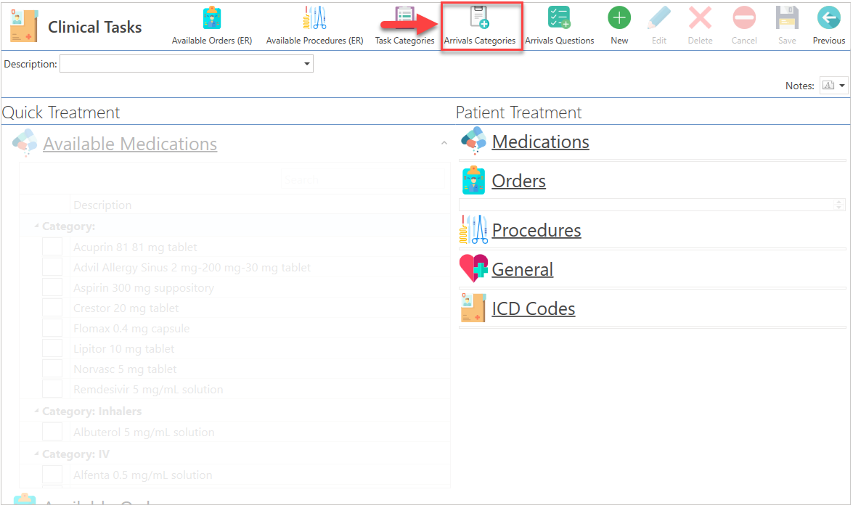Tick checkbox for Alfenta 0.5 mg/mL solution
The width and height of the screenshot is (853, 508).
pyautogui.click(x=52, y=475)
